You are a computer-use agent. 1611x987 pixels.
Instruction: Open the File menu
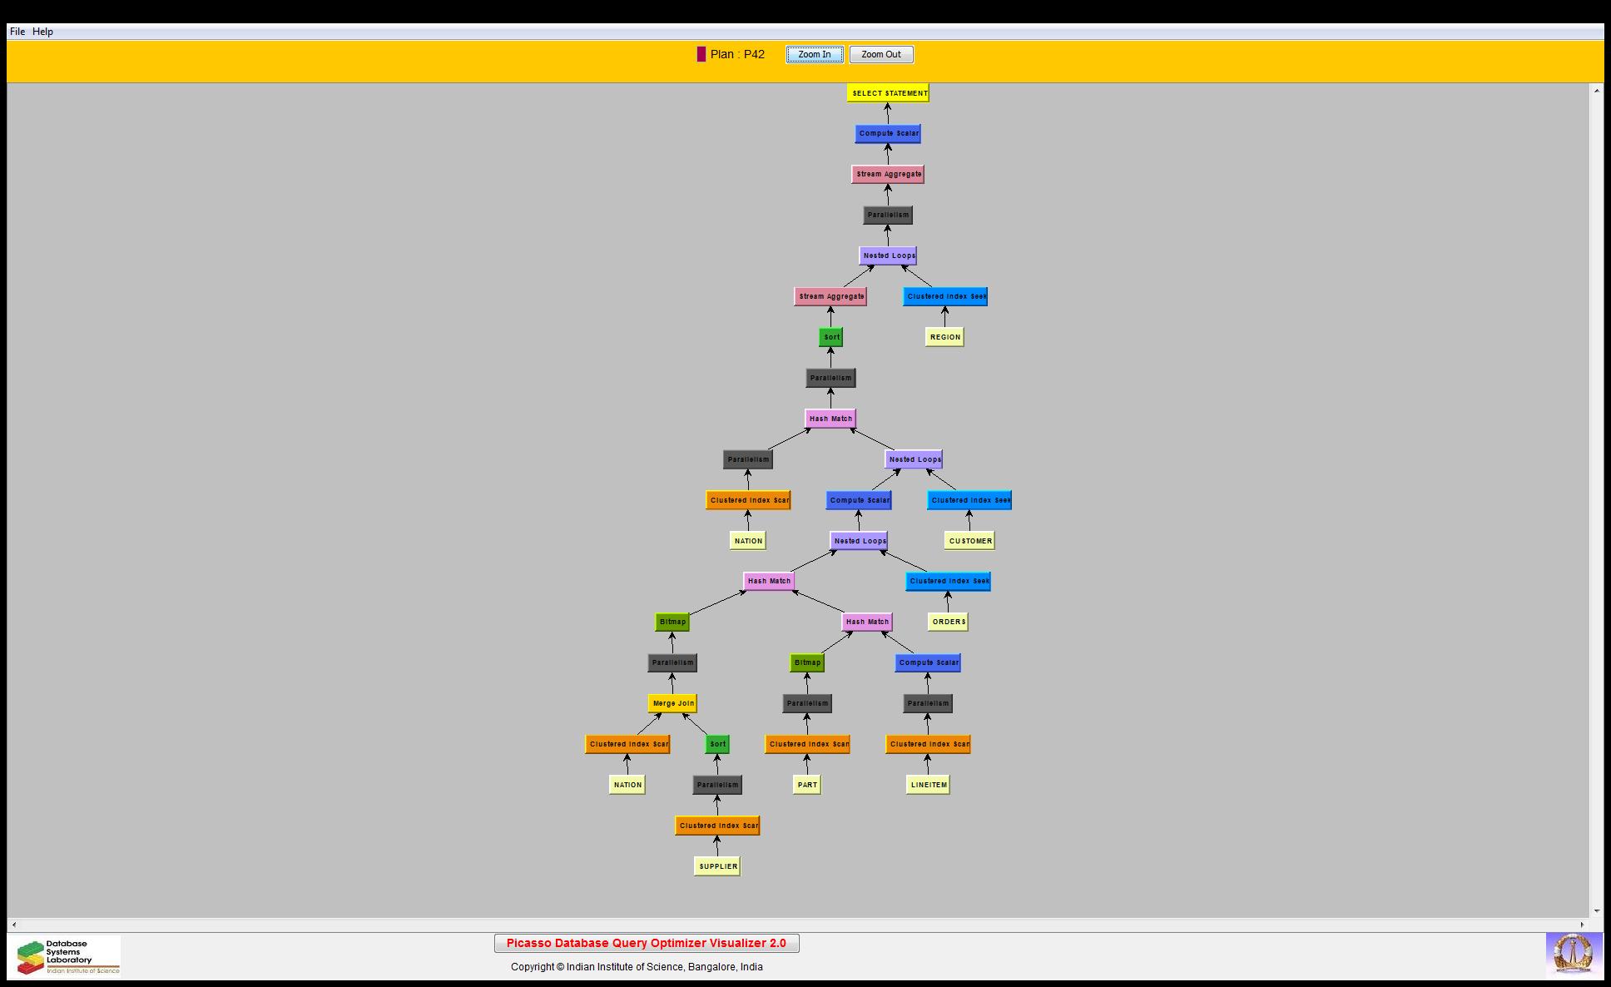pyautogui.click(x=17, y=32)
